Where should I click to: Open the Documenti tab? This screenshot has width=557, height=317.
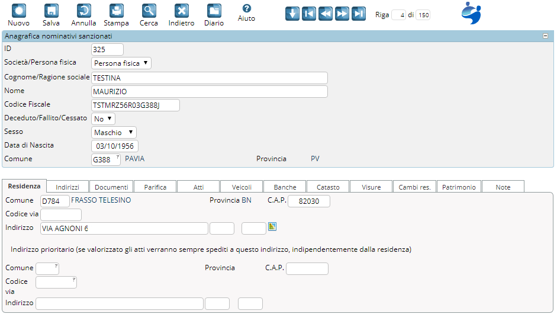point(111,187)
